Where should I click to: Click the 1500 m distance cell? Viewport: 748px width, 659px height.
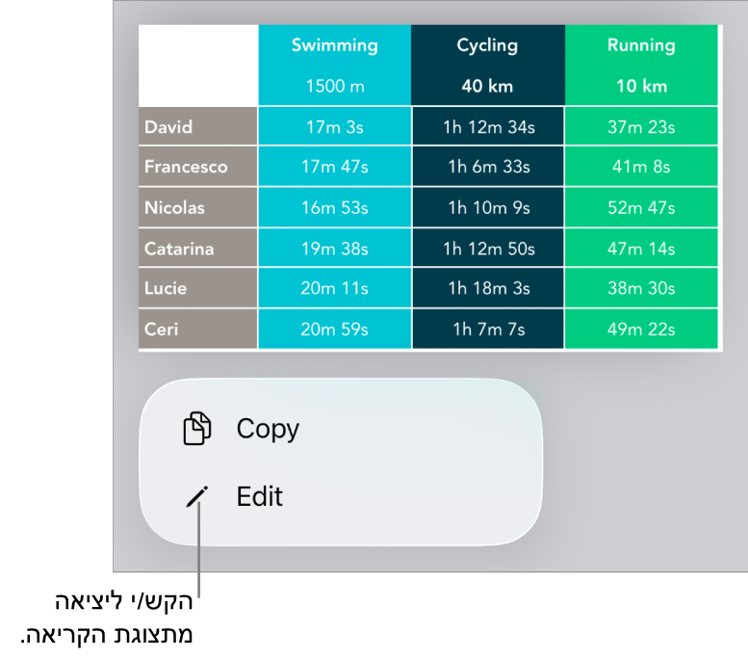point(334,86)
